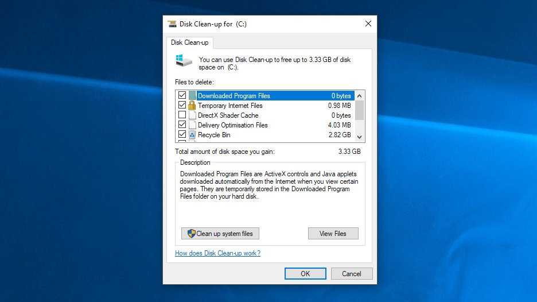Screen dimensions: 537x302
Task: Uncheck the Temporary Internet Files checkbox
Action: coord(182,106)
